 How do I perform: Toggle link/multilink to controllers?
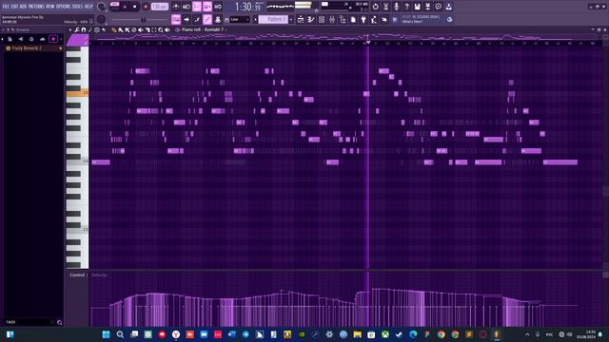[x=207, y=19]
